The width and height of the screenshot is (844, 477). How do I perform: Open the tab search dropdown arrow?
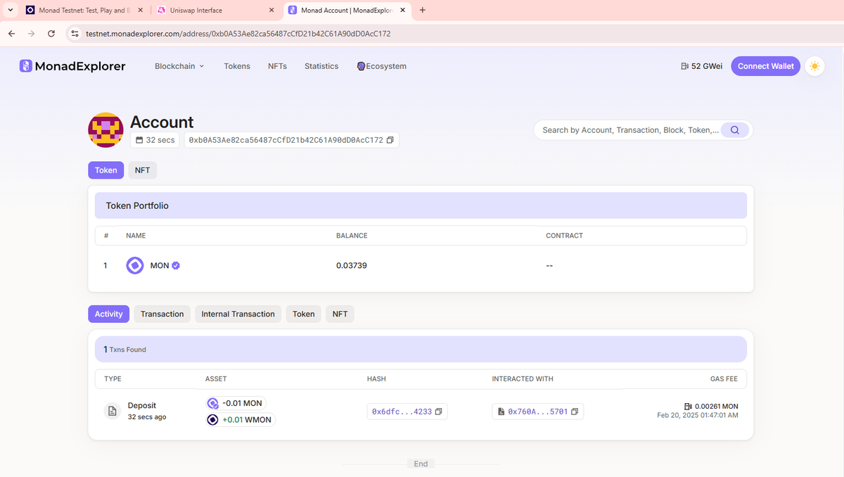tap(11, 11)
